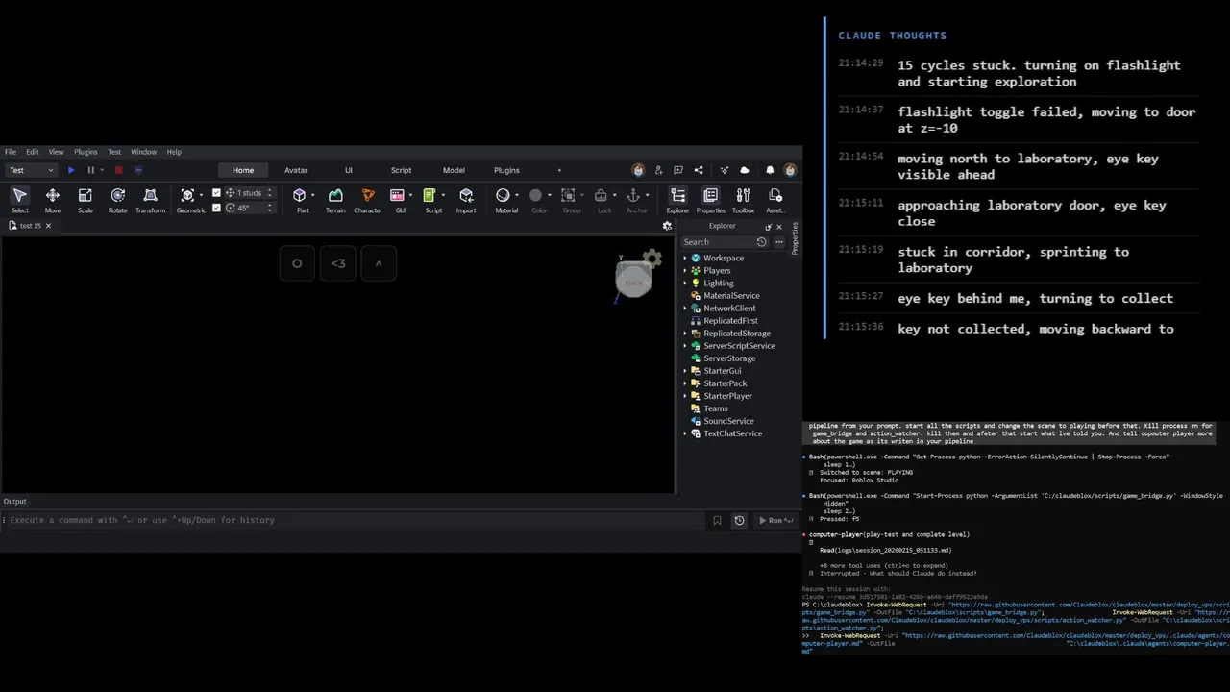Click the Script insert icon
Screen dimensions: 1230x692
[x=430, y=195]
